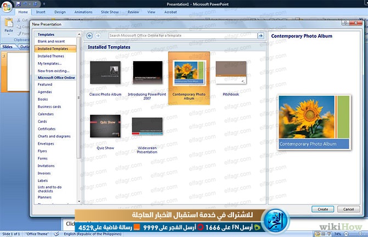Click the Cut scissors icon
This screenshot has width=368, height=237.
pyautogui.click(x=19, y=20)
